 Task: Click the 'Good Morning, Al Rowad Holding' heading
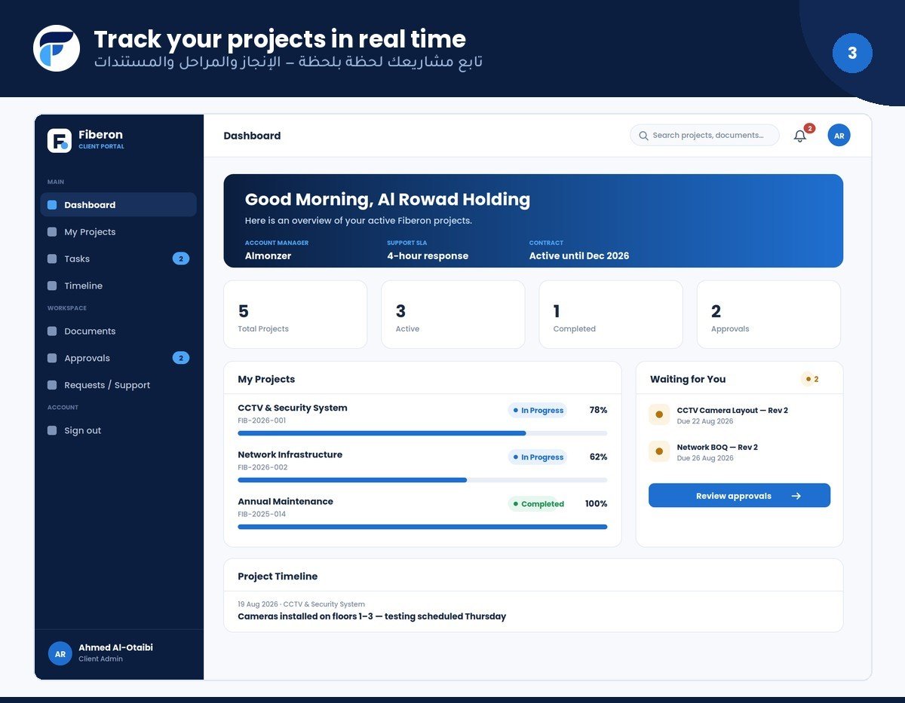point(388,199)
